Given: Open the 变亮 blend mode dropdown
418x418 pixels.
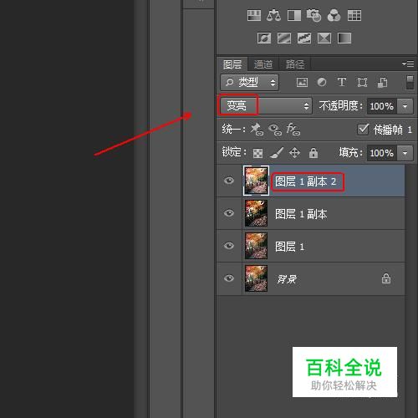Looking at the screenshot, I should click(265, 105).
